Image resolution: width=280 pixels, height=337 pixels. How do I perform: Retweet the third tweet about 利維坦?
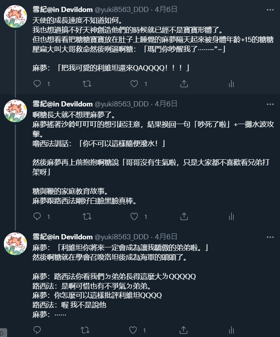tap(85, 330)
